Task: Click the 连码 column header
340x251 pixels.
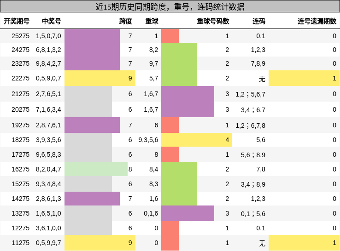Action: coord(259,21)
